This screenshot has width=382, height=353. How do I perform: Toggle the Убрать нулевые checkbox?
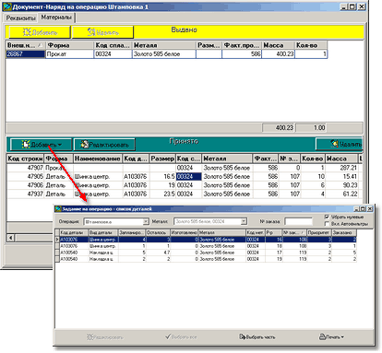click(327, 217)
